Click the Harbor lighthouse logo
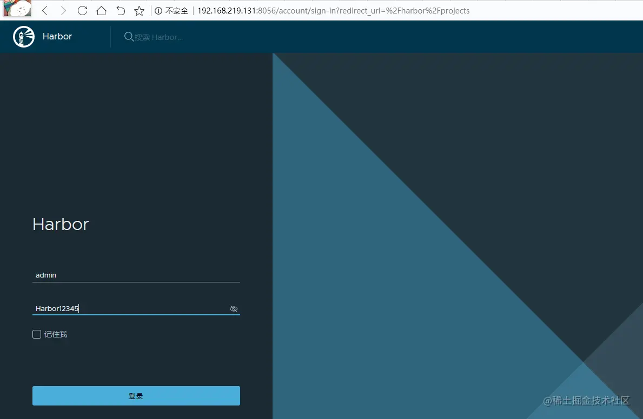Screen dimensions: 643x419 coord(24,37)
